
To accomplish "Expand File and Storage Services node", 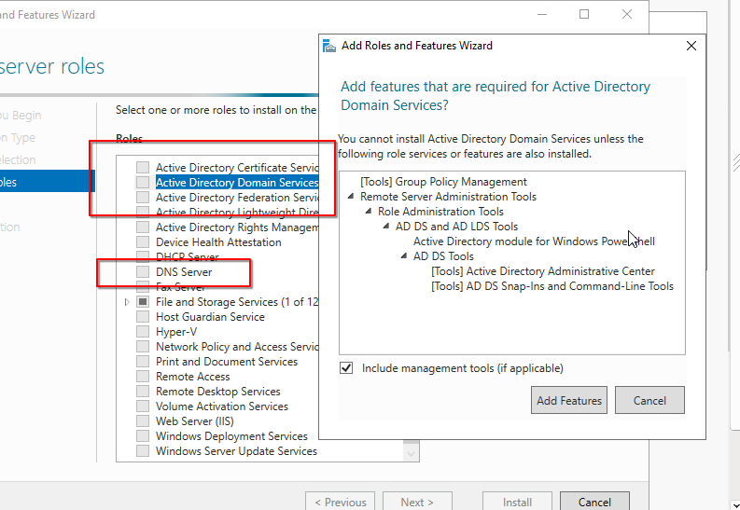I will (127, 302).
